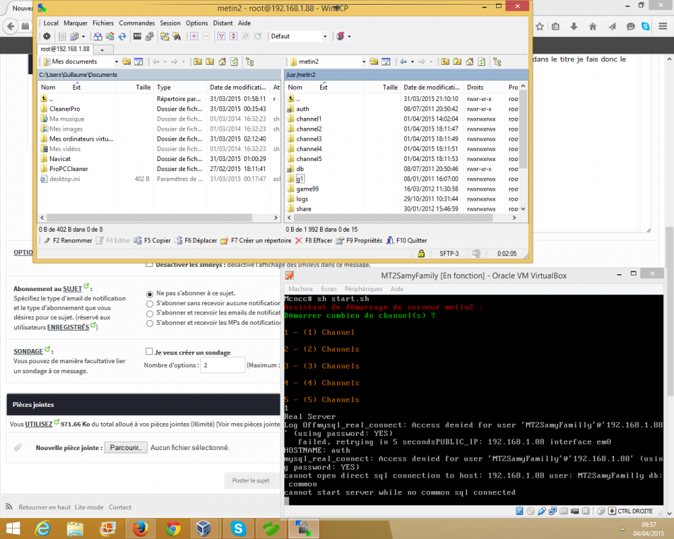Click the local panel filter icon
674x539 pixels.
tap(138, 62)
